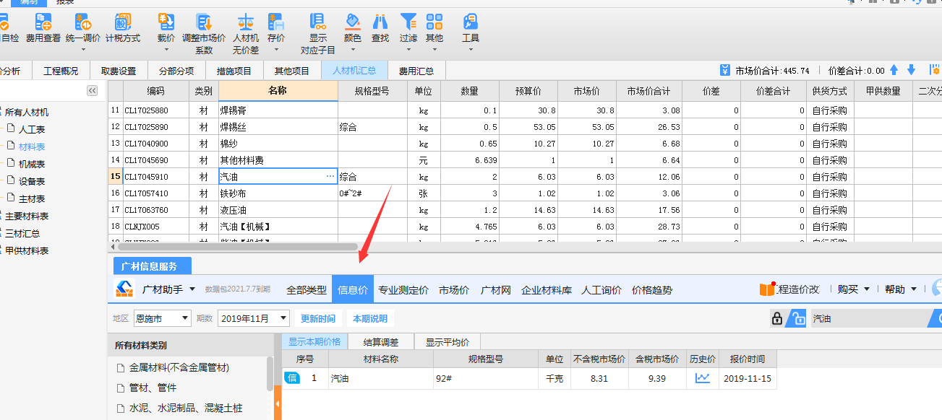Click the 载价 load price icon

(166, 22)
